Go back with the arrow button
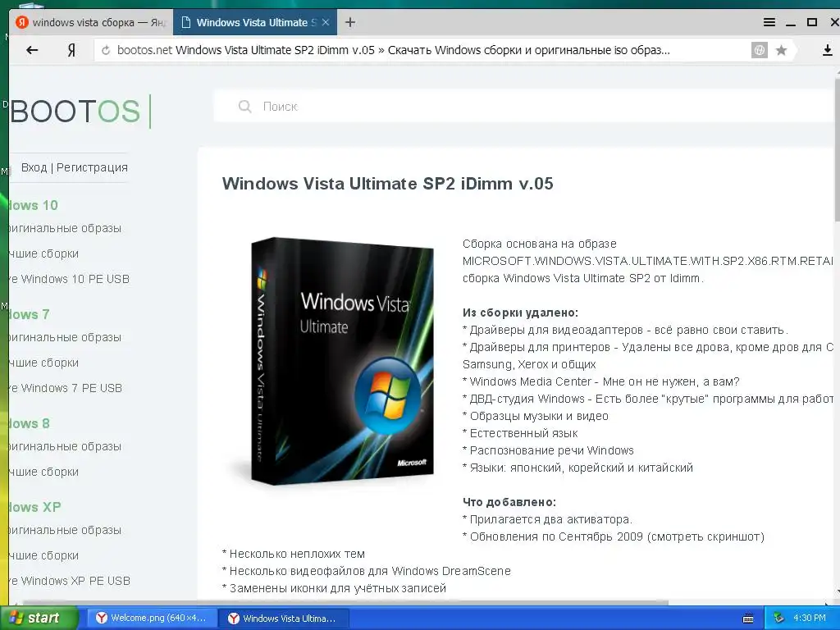Viewport: 840px width, 630px height. [32, 50]
